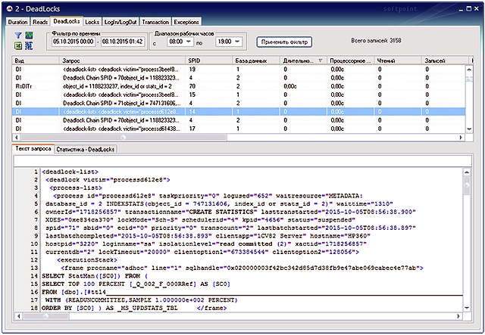This screenshot has width=485, height=335.
Task: Click query text horizontal scroll left arrow
Action: [x=18, y=316]
